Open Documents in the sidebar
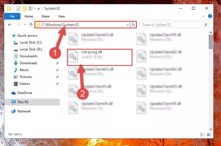 coord(29,56)
